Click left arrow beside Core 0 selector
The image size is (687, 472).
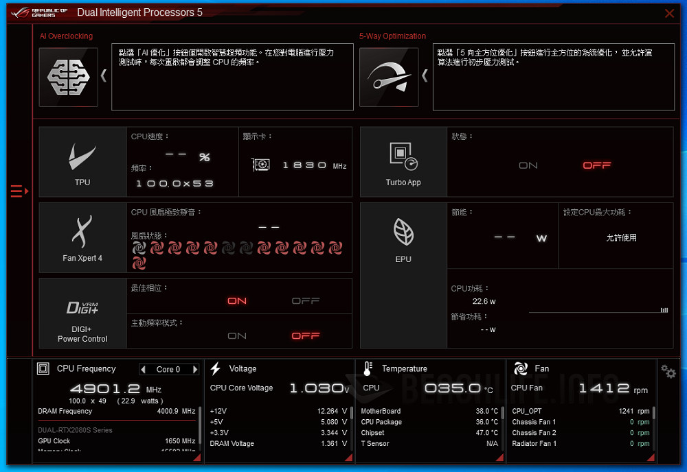pyautogui.click(x=144, y=369)
